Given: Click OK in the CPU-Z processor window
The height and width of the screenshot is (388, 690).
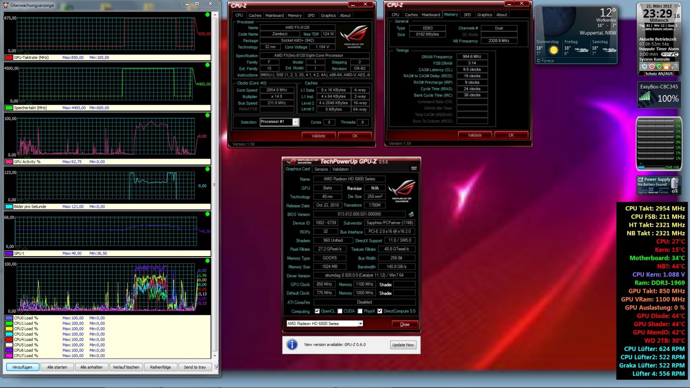Looking at the screenshot, I should pos(355,136).
